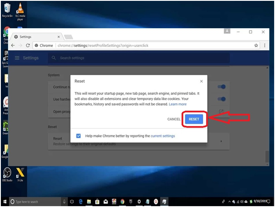Click the volume tray icon
The height and width of the screenshot is (207, 275).
[242, 201]
